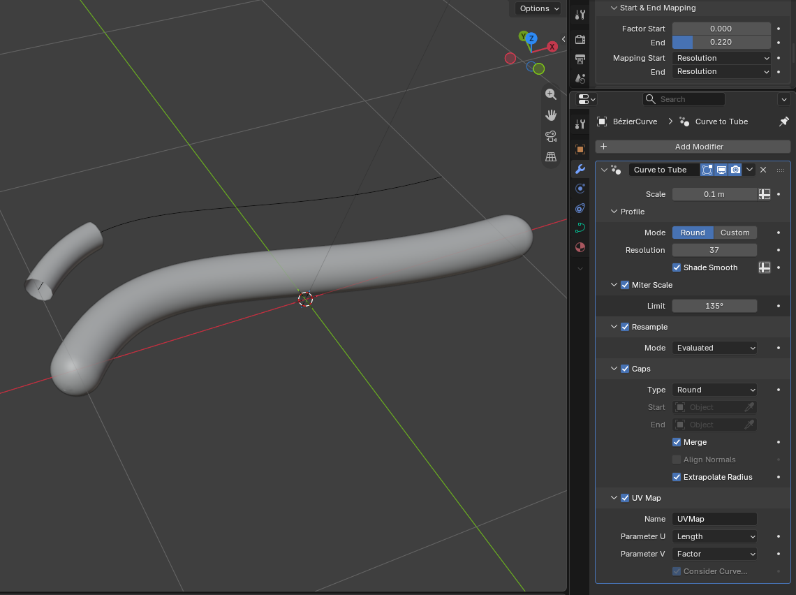This screenshot has height=595, width=796.
Task: Switch perspective/orthographic grid icon
Action: 551,157
